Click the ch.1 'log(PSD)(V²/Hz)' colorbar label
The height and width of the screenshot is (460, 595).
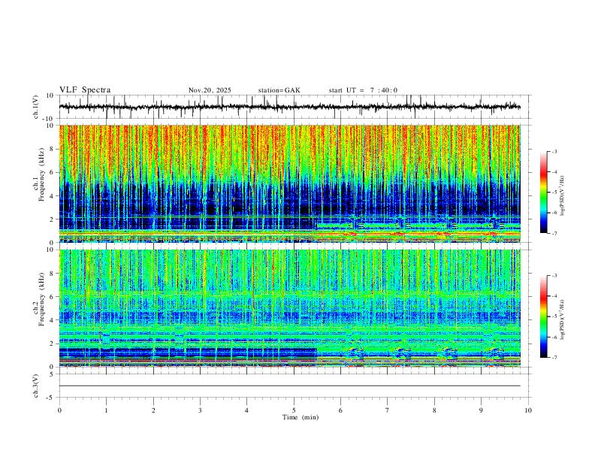pyautogui.click(x=563, y=196)
